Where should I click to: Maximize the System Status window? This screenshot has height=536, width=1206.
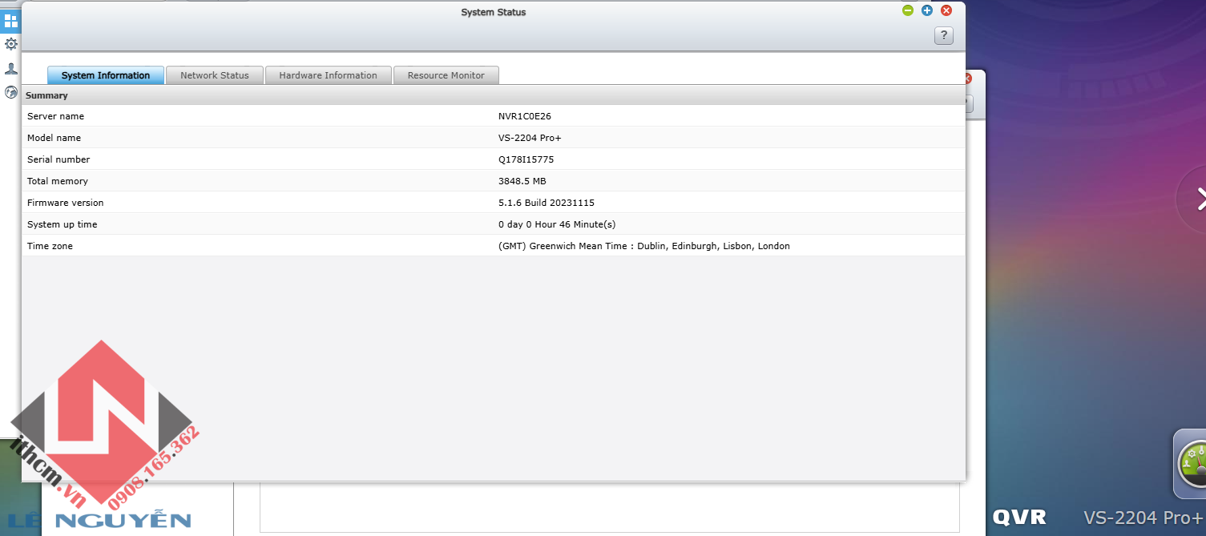pos(927,10)
